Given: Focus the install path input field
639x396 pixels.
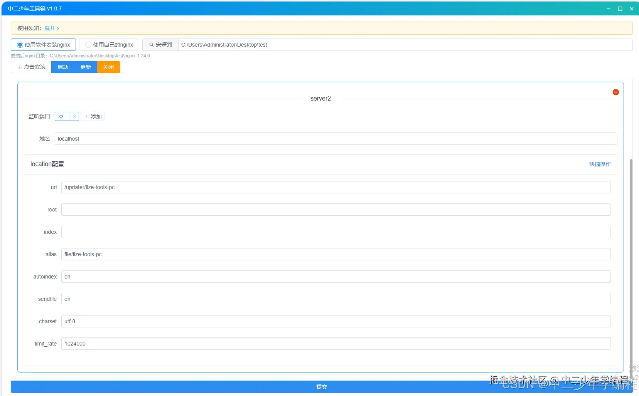Looking at the screenshot, I should tap(405, 45).
